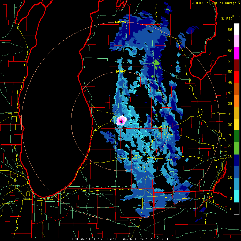
Task: Click the white 66 kft color swatch
Action: [236, 29]
